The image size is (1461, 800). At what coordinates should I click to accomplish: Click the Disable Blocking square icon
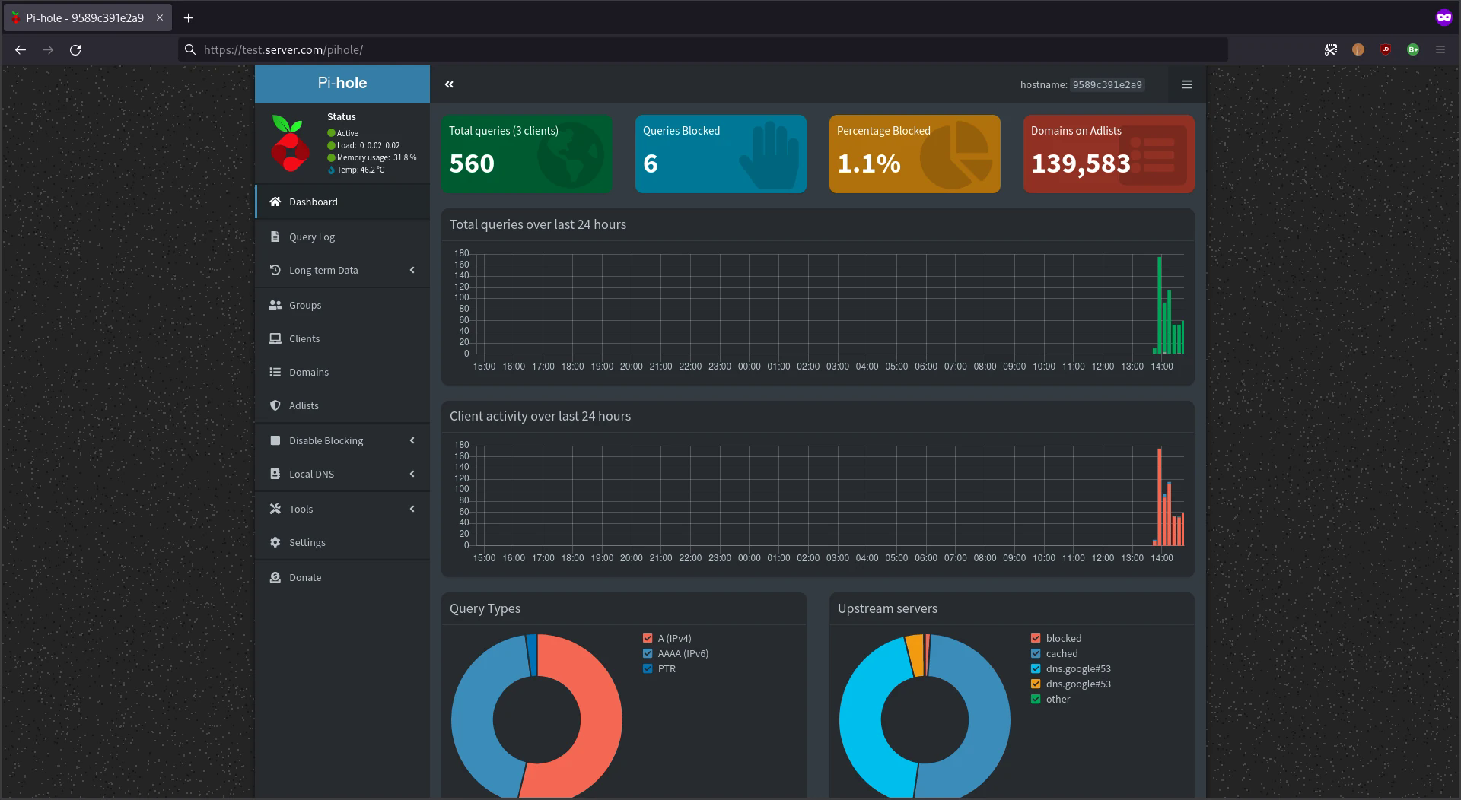coord(275,440)
